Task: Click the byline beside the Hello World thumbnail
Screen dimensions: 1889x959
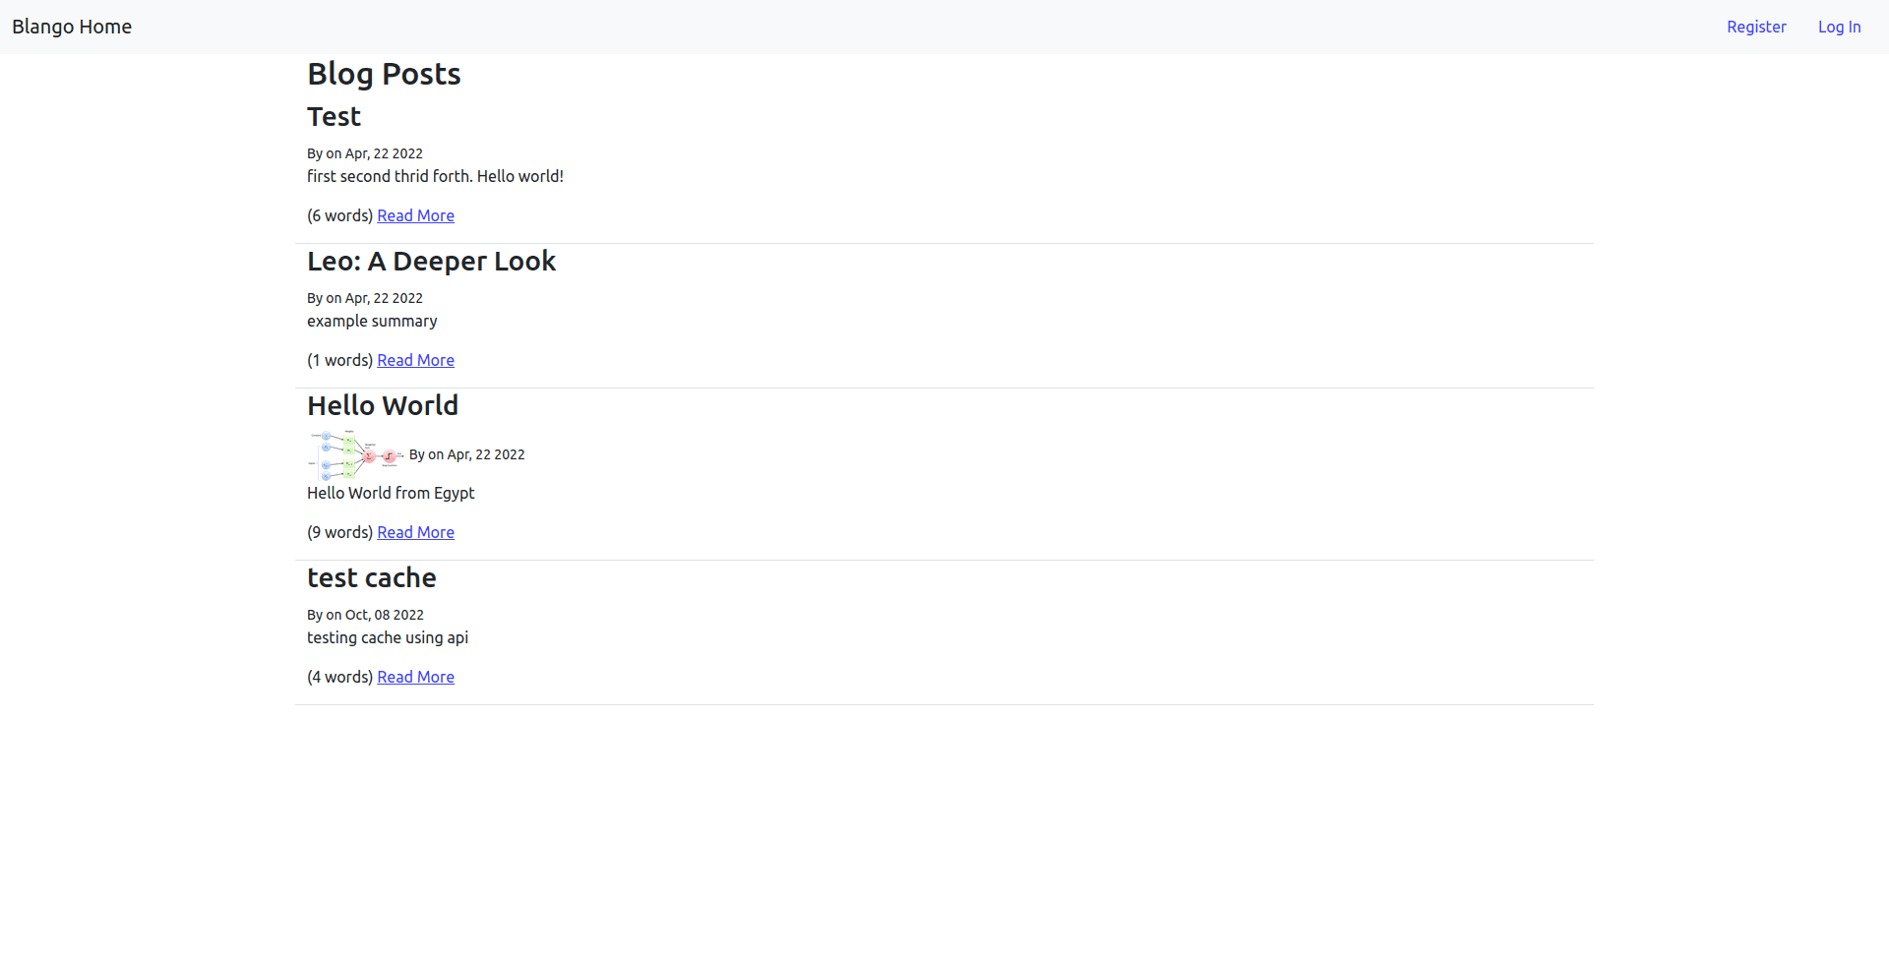Action: pyautogui.click(x=466, y=454)
